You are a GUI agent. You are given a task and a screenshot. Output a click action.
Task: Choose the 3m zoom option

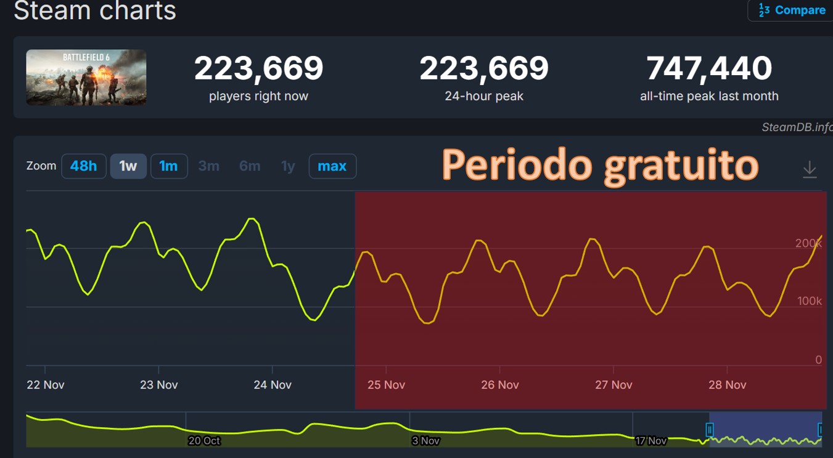208,166
